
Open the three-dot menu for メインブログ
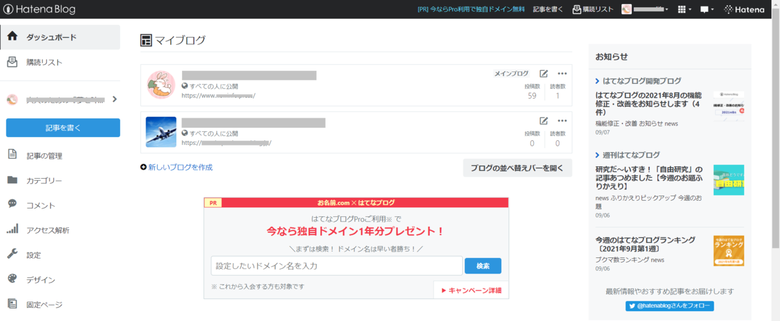tap(562, 73)
